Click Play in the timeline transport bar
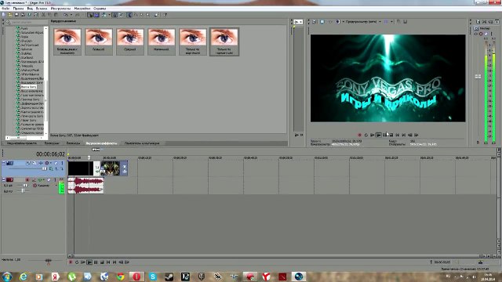502x282 pixels. coord(89,262)
